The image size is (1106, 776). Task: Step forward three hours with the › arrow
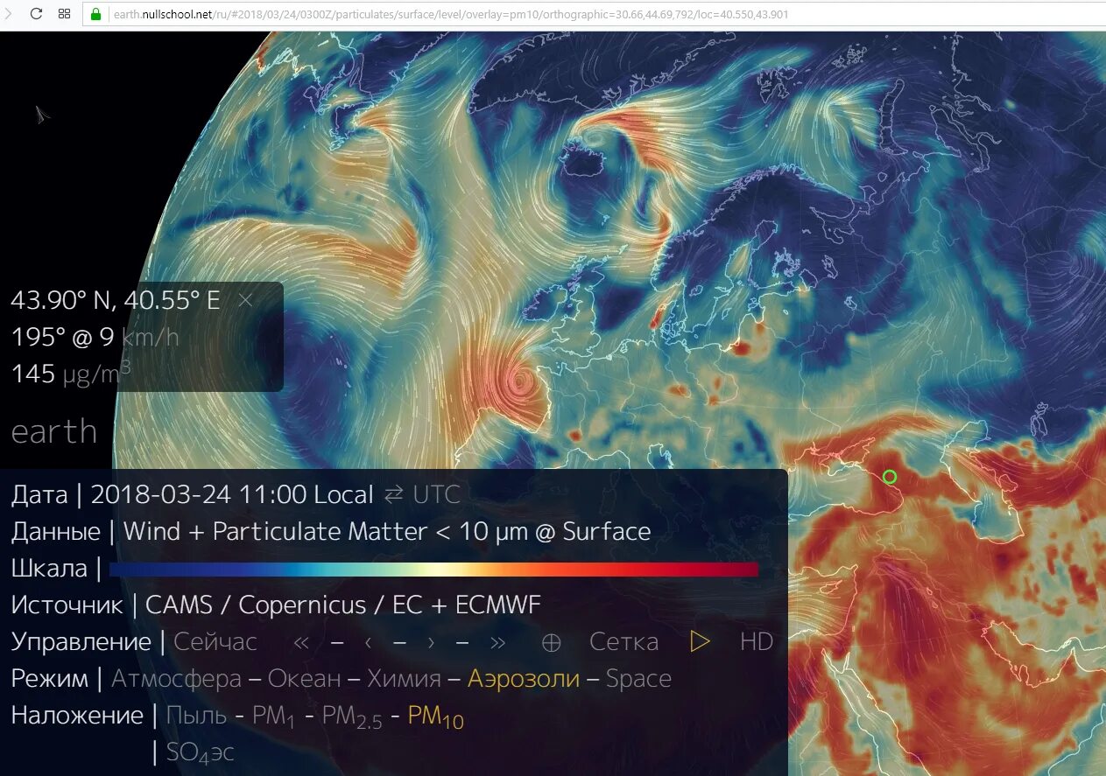pos(430,642)
